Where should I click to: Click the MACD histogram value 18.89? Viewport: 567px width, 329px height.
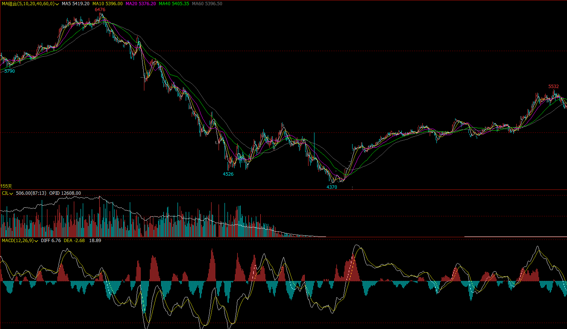[x=95, y=241]
